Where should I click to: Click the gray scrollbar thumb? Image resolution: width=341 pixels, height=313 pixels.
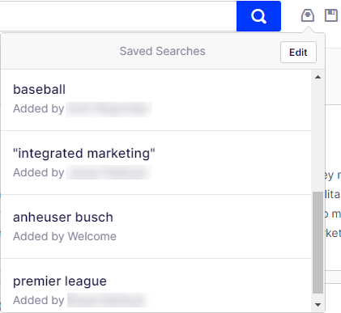point(318,243)
